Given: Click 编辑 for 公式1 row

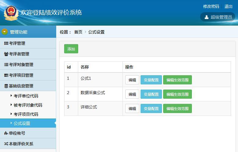Looking at the screenshot, I should pyautogui.click(x=132, y=80).
